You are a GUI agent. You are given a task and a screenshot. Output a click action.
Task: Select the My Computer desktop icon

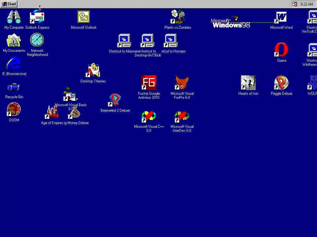tap(14, 17)
